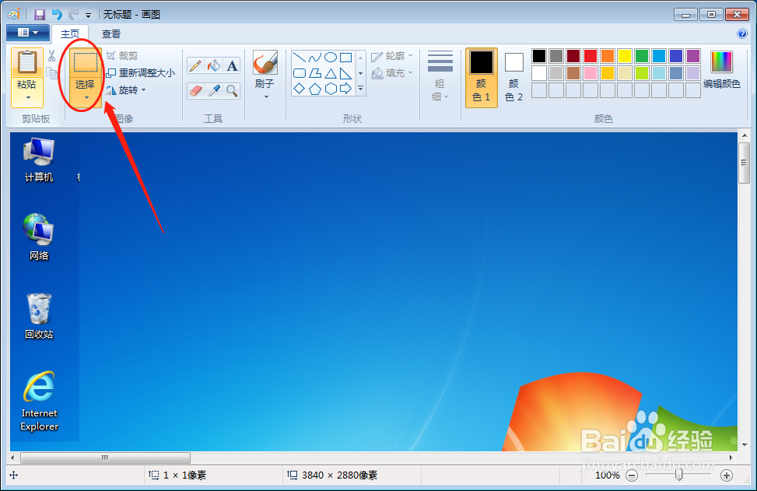Pick the purple color swatch

pyautogui.click(x=693, y=56)
